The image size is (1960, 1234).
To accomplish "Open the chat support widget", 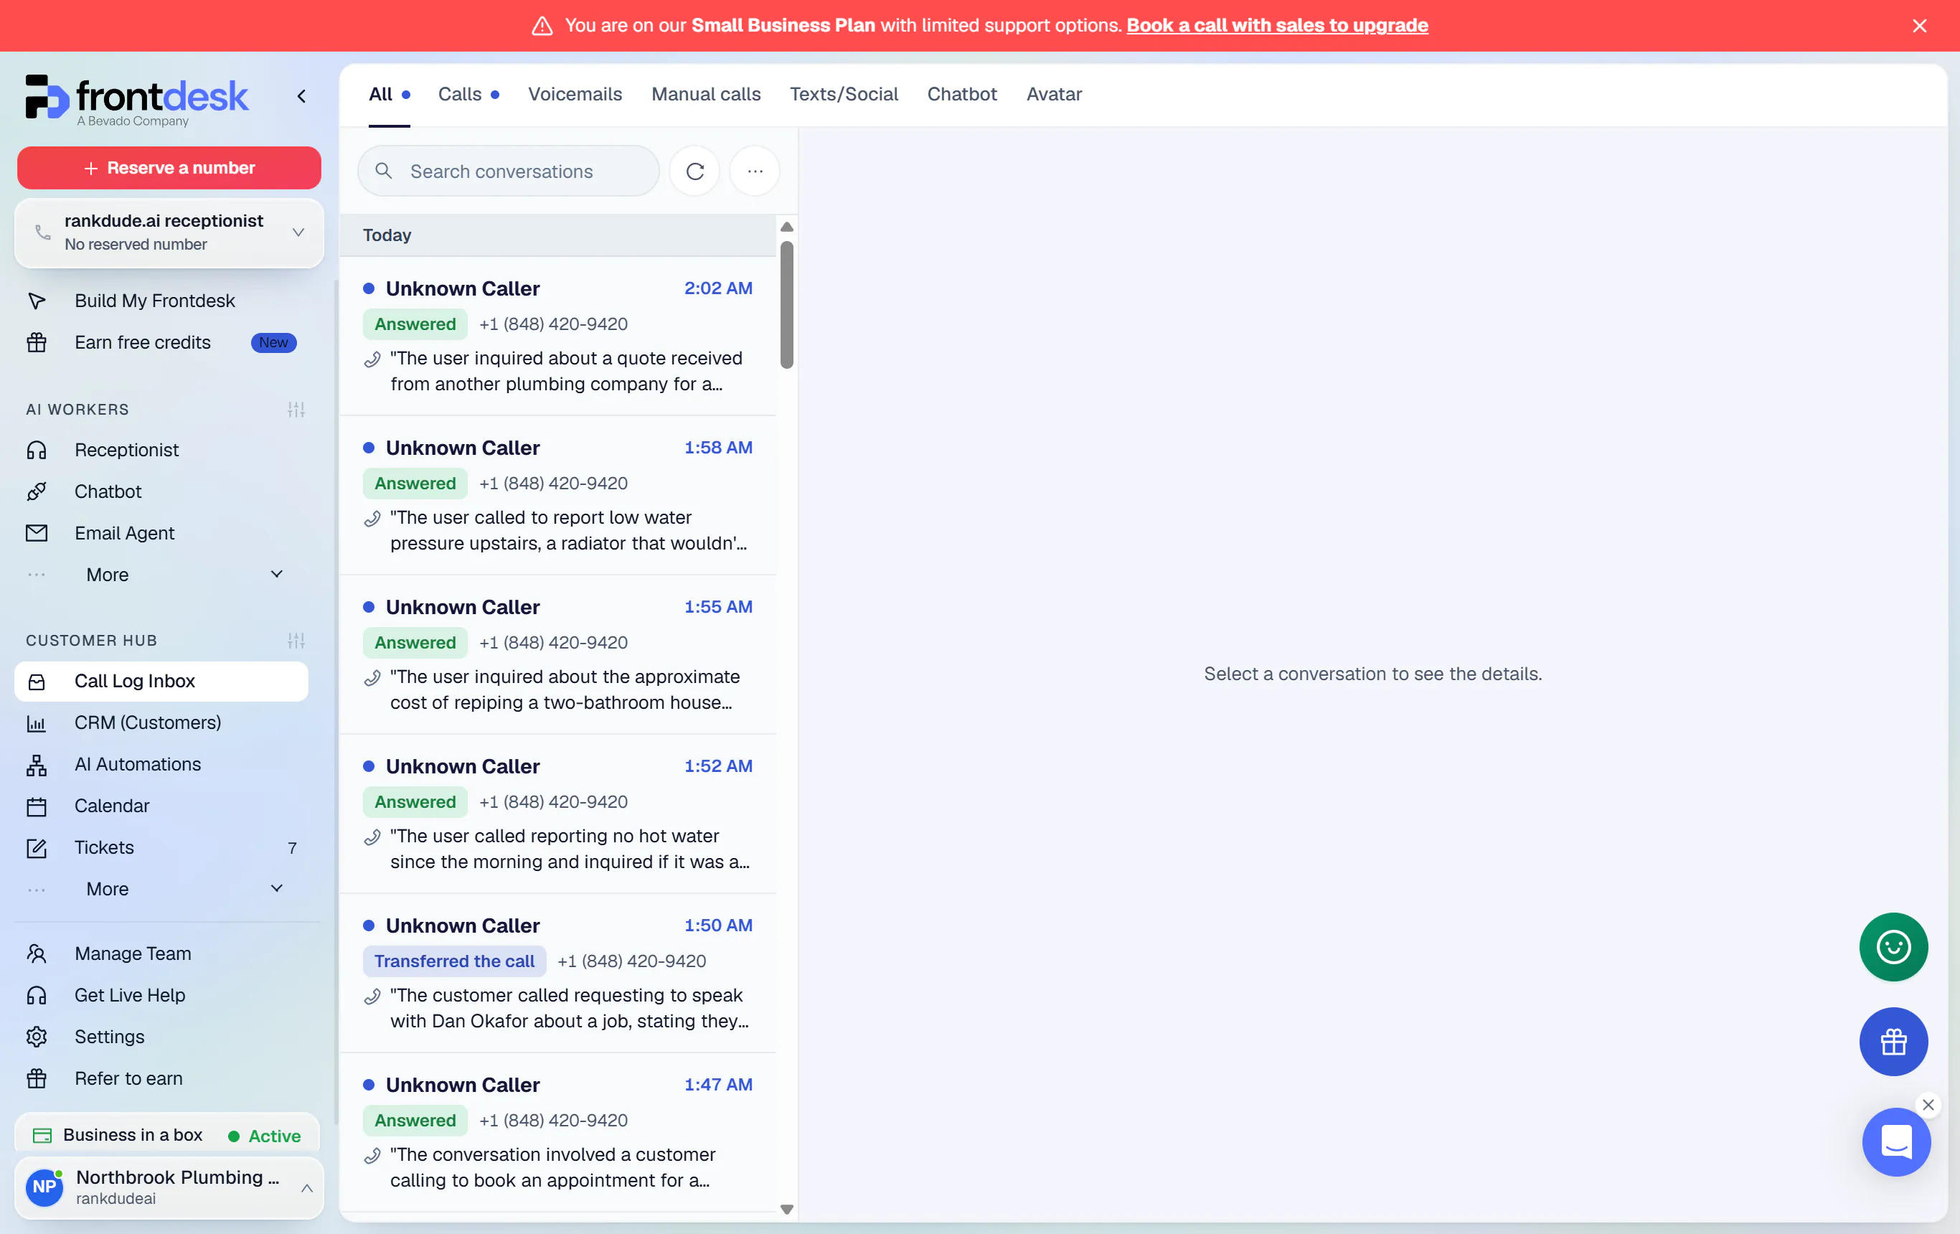I will pyautogui.click(x=1897, y=1142).
